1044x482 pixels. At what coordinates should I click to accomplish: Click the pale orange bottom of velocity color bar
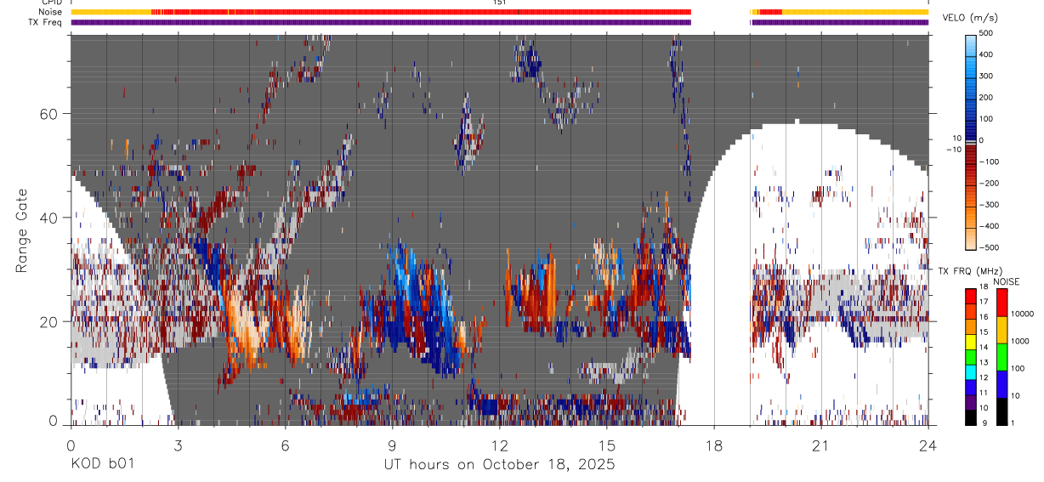tap(970, 240)
